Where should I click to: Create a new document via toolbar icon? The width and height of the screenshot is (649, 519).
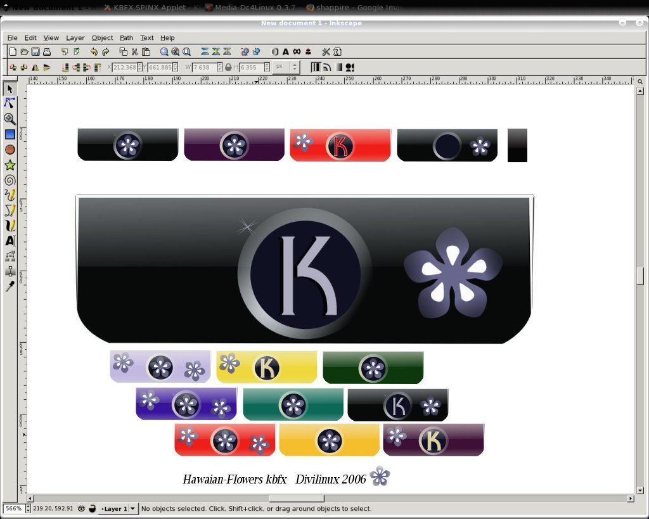[13, 52]
